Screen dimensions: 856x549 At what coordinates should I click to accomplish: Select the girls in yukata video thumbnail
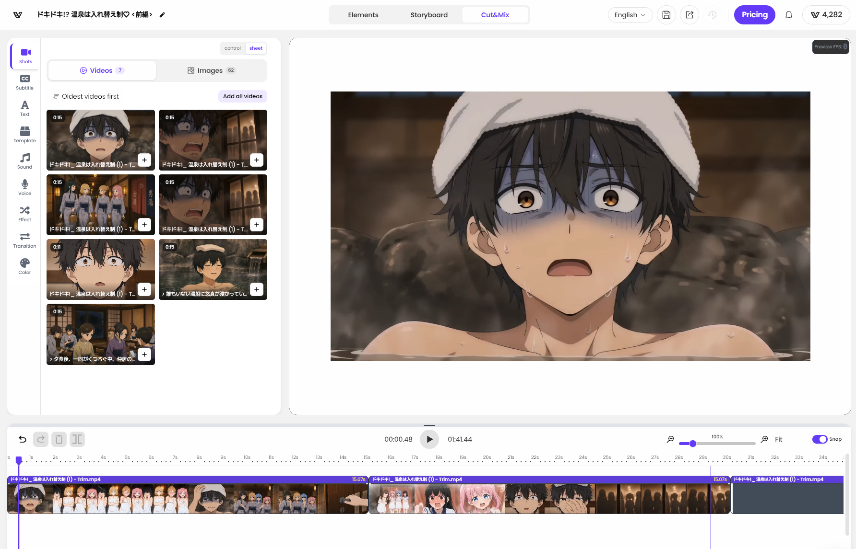[101, 205]
